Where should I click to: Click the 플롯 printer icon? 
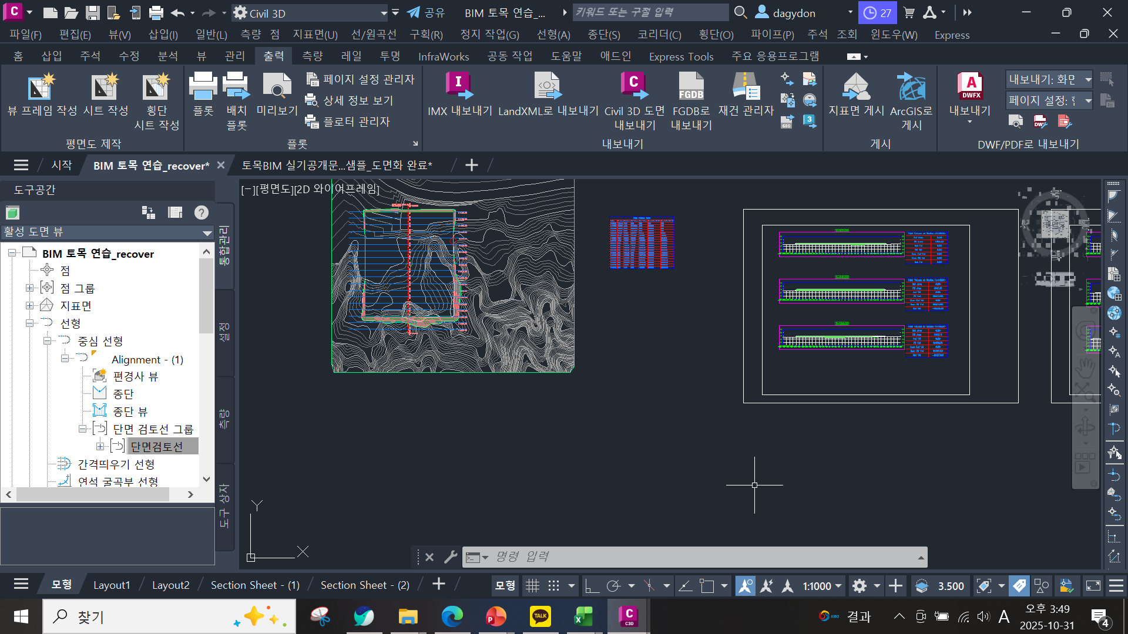(x=203, y=87)
